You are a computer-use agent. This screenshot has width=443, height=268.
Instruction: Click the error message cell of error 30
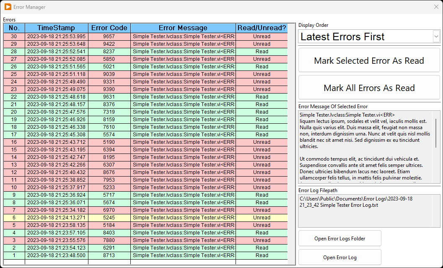coord(183,36)
